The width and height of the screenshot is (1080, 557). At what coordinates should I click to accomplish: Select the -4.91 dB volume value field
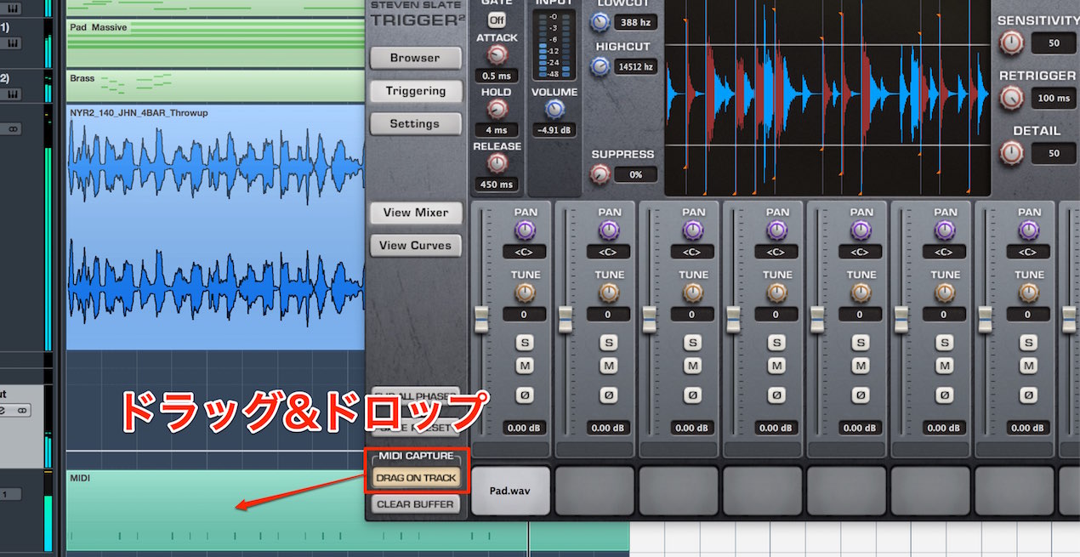point(554,130)
